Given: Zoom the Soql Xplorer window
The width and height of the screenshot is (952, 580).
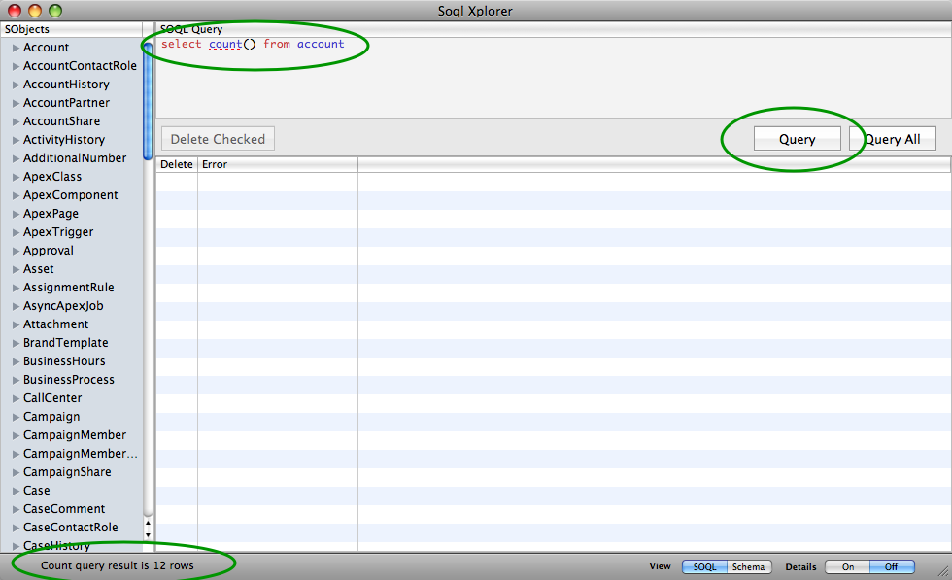Looking at the screenshot, I should (55, 11).
